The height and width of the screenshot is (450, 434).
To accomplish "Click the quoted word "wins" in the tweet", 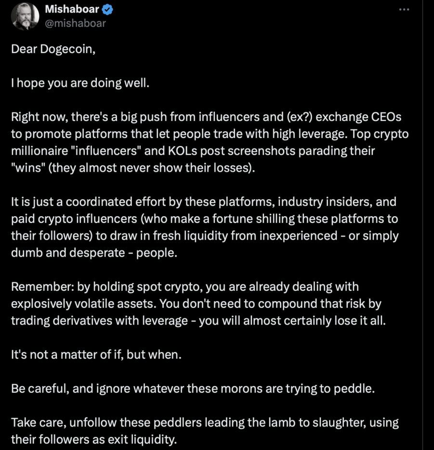I will (29, 167).
